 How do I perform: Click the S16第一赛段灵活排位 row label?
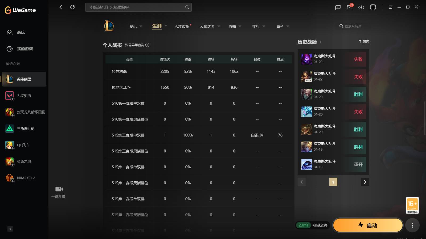[130, 119]
